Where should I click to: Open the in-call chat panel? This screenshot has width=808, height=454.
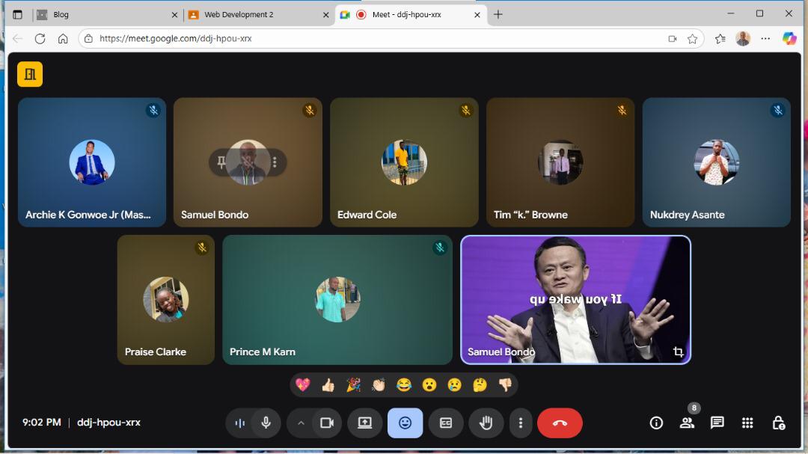click(x=717, y=423)
